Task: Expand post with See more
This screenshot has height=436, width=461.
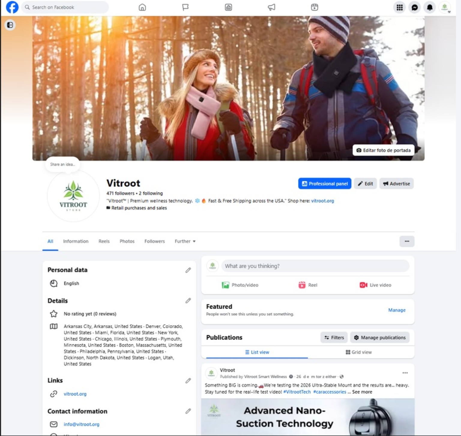Action: [x=362, y=392]
